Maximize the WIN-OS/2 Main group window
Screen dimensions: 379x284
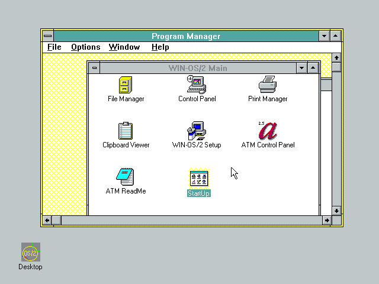point(313,68)
